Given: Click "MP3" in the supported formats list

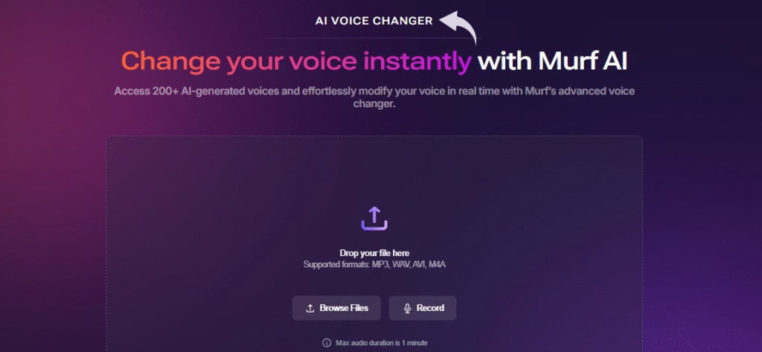Looking at the screenshot, I should 380,265.
